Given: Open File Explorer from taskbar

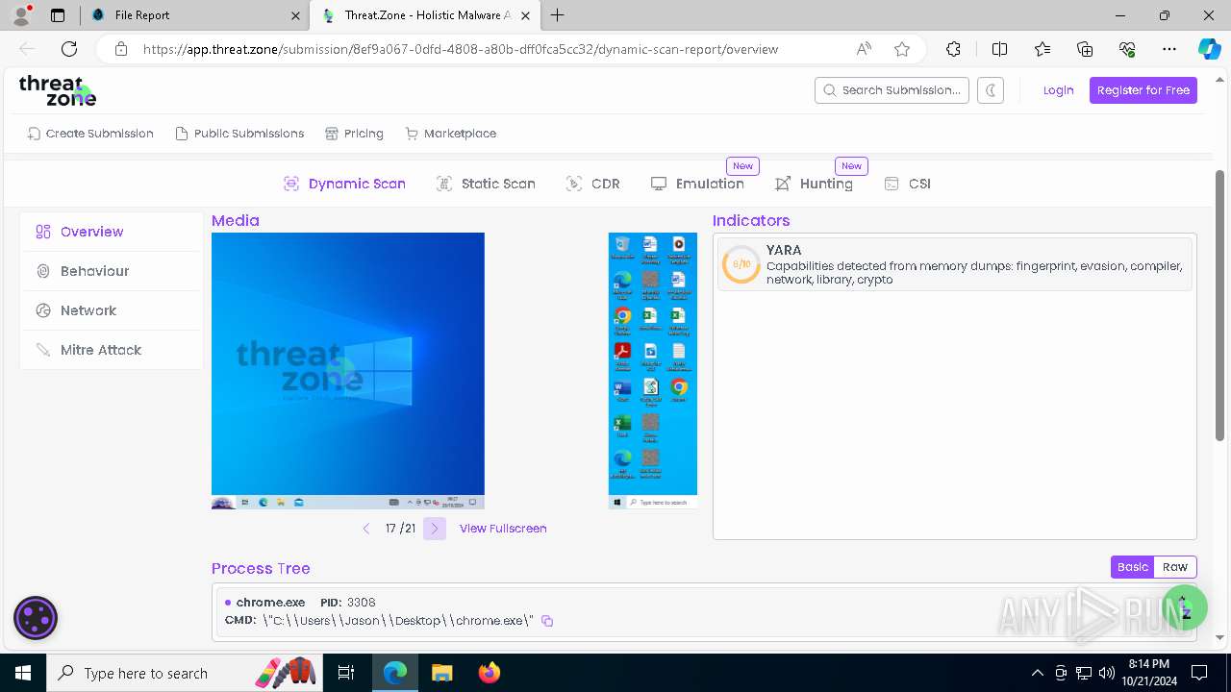Looking at the screenshot, I should click(441, 673).
